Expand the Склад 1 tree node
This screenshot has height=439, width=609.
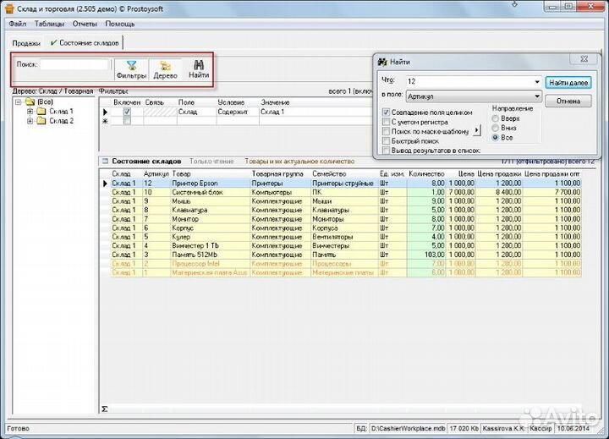tap(30, 111)
